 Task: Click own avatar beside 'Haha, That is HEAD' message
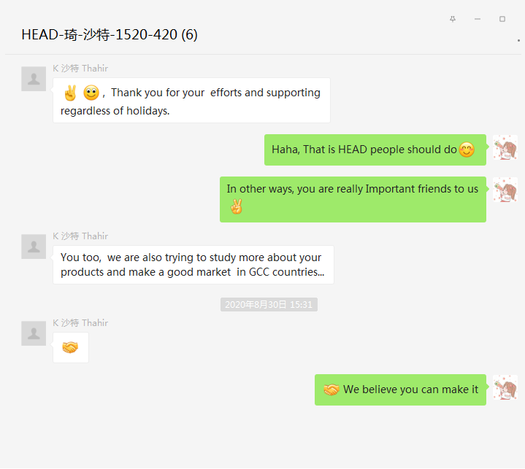pos(505,147)
